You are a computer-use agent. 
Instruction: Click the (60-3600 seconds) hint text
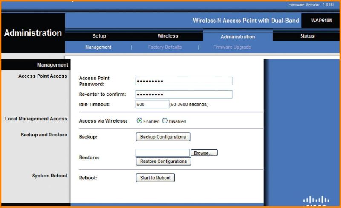(x=189, y=104)
